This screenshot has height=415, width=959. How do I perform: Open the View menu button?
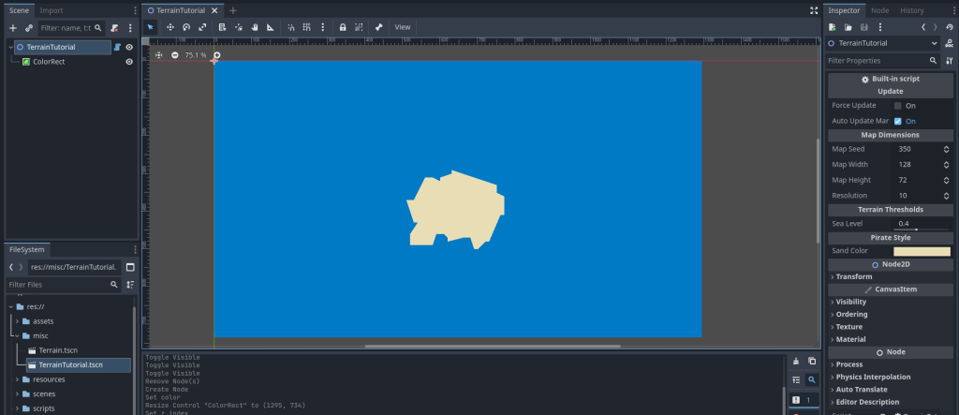403,27
